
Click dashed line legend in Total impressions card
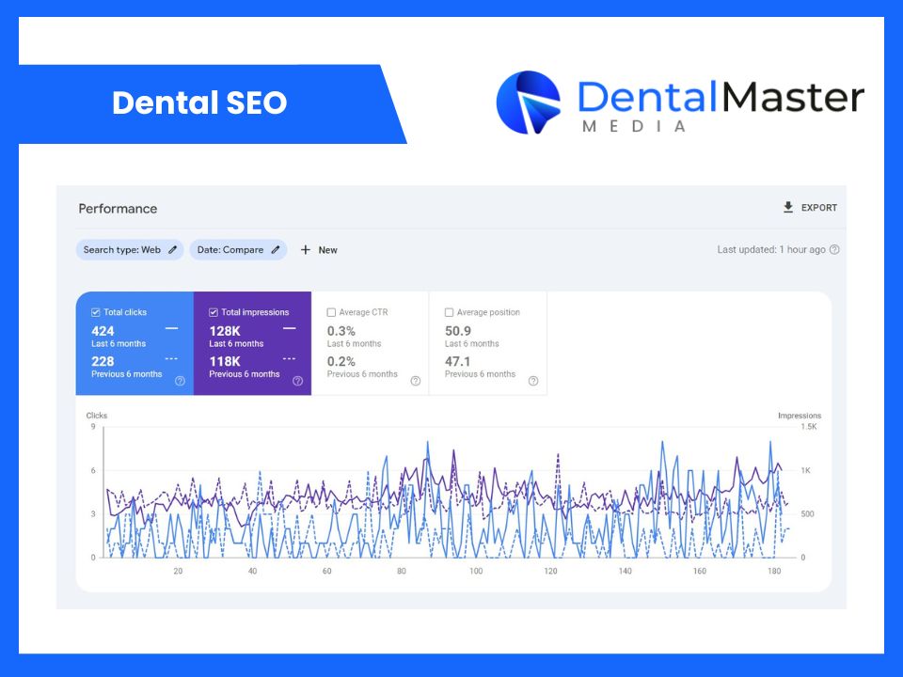pos(289,358)
